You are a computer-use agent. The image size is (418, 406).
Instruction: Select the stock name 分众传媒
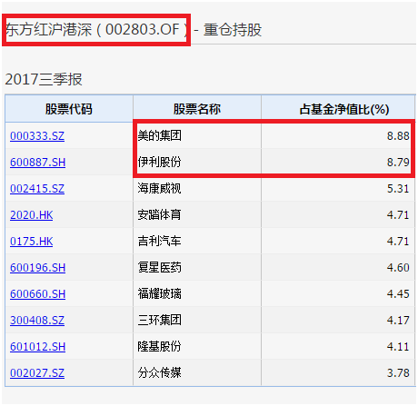point(160,372)
